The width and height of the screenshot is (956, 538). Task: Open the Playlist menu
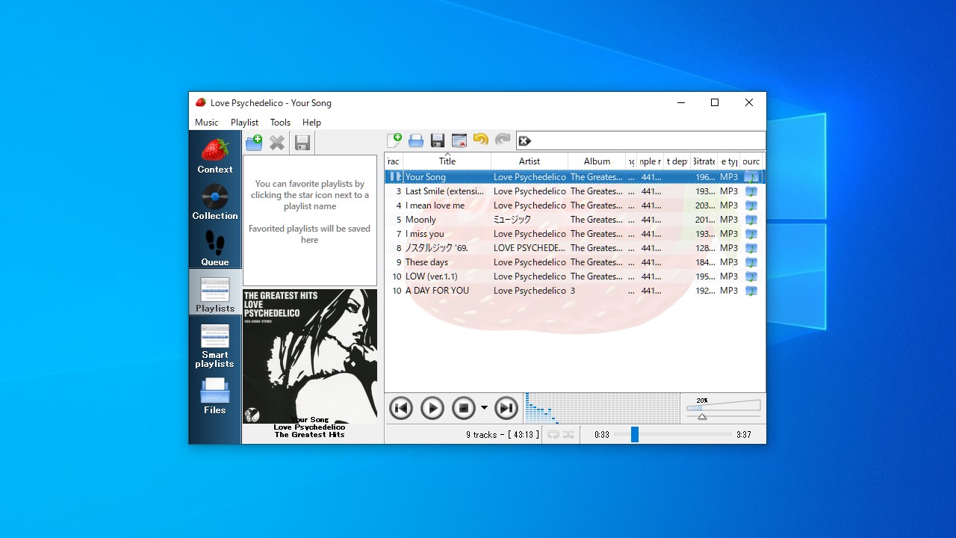244,123
